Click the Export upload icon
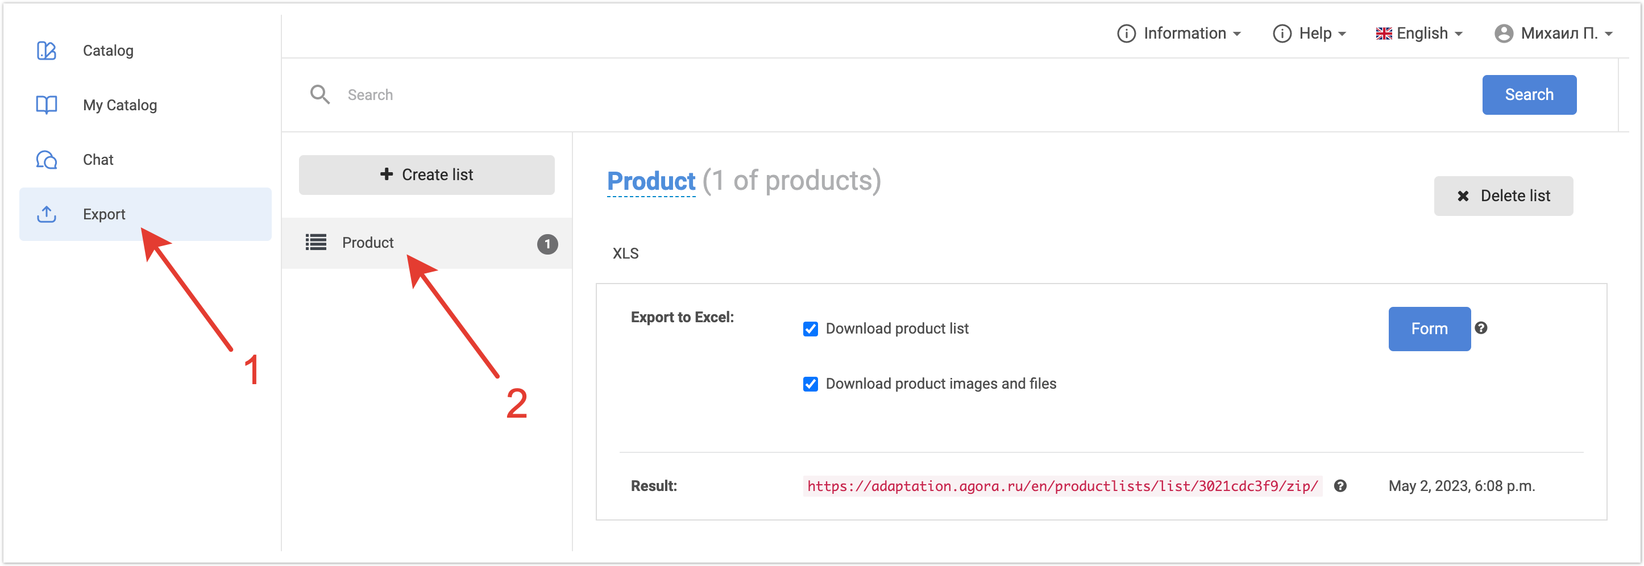The width and height of the screenshot is (1644, 566). click(x=47, y=214)
